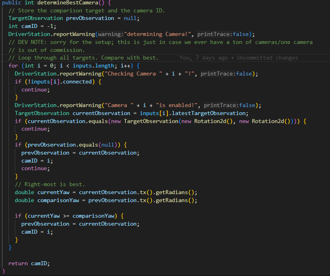Viewport: 330px width, 276px height.
Task: Click the "is enabled!" string literal
Action: [x=177, y=105]
